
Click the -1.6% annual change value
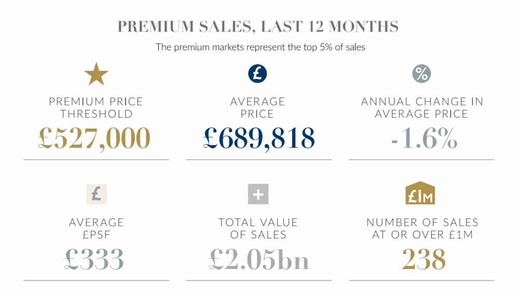tap(424, 139)
